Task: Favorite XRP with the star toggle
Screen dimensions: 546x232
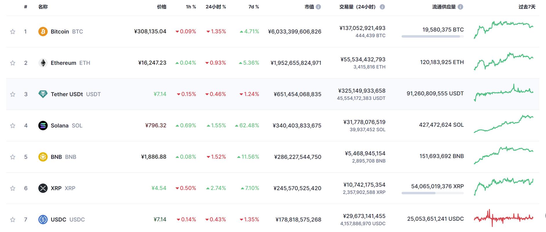Action: (12, 188)
